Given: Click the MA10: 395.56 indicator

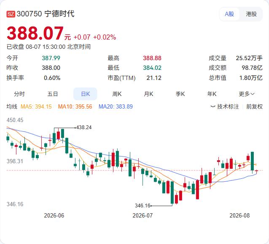Looking at the screenshot, I should tap(75, 107).
